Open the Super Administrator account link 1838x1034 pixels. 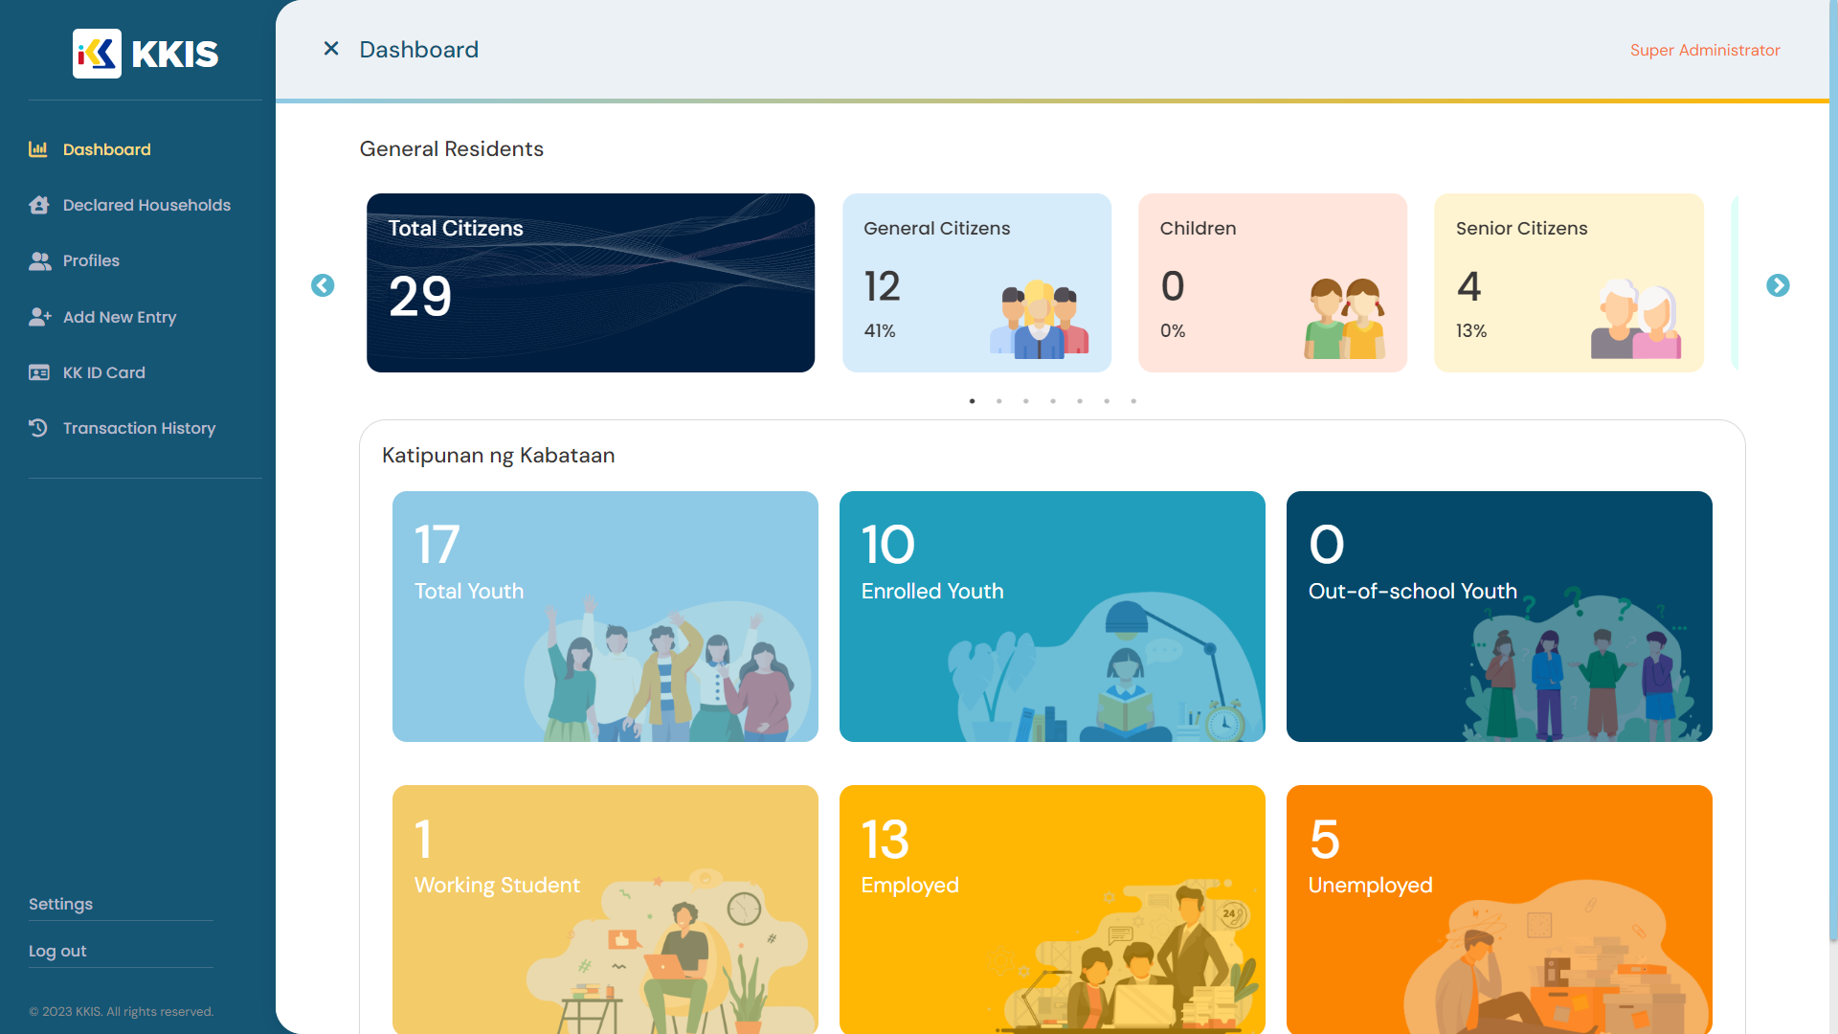click(x=1705, y=50)
